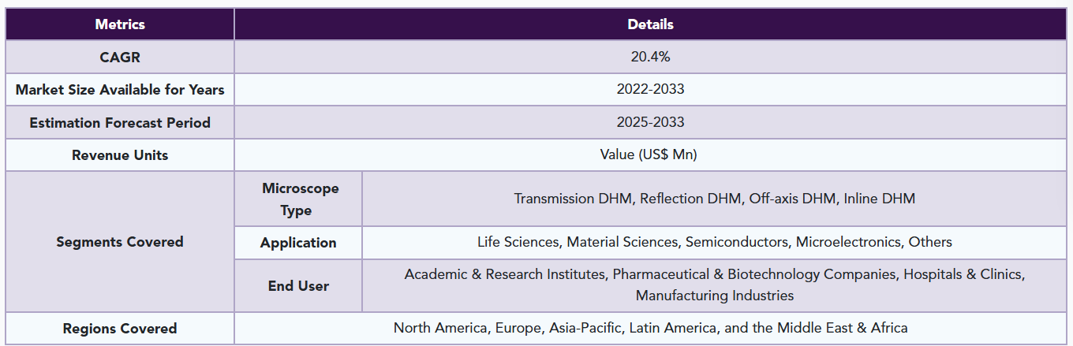Select Market Size Available for Years label
This screenshot has height=346, width=1073.
point(120,90)
